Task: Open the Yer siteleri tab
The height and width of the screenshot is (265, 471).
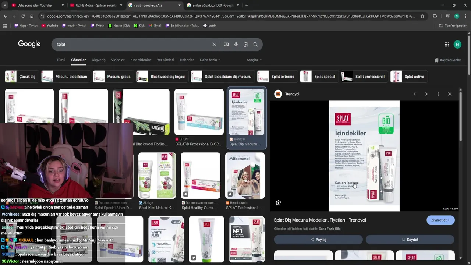Action: pos(165,60)
